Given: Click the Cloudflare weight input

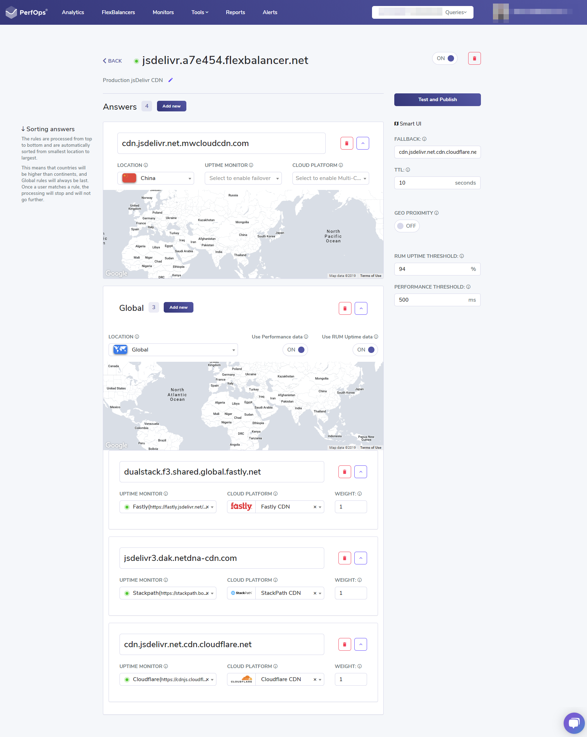Looking at the screenshot, I should (351, 679).
